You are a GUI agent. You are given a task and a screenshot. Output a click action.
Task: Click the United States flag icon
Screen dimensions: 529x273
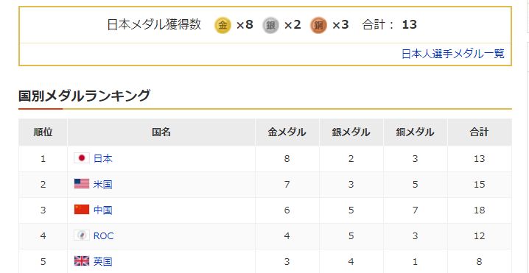point(82,184)
